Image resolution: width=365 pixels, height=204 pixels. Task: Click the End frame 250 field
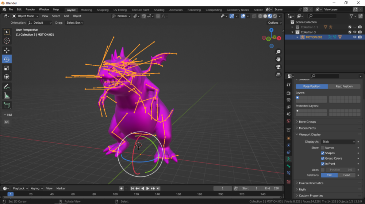tap(272, 188)
